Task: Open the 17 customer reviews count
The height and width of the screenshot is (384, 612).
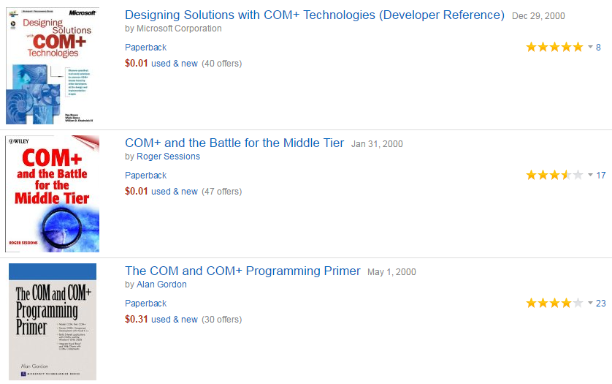Action: tap(601, 176)
